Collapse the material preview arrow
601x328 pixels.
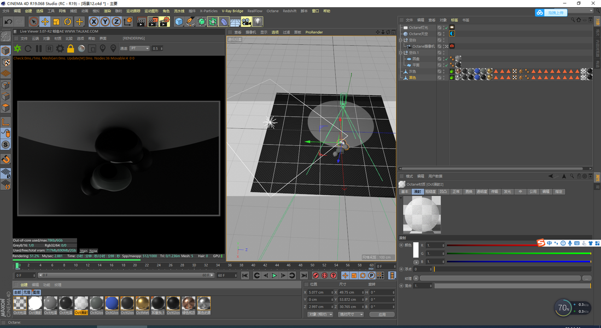point(401,198)
